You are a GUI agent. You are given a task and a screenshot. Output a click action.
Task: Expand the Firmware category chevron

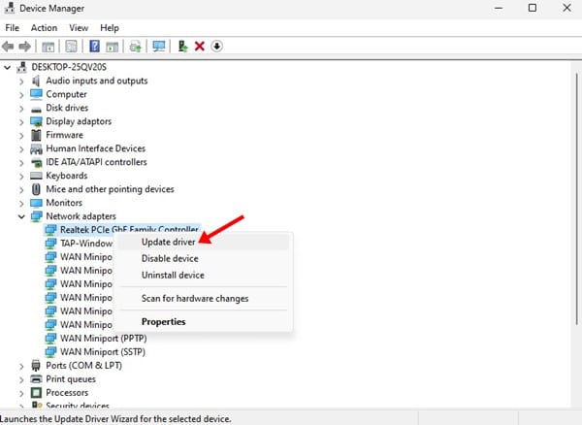(21, 136)
